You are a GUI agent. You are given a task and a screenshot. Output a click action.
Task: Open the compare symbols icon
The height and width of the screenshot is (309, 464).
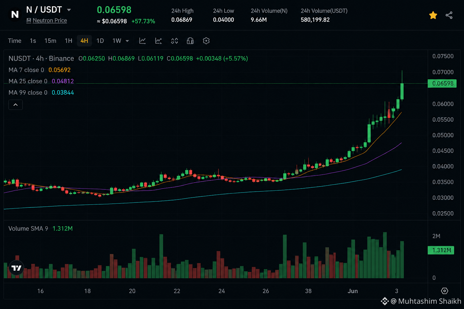tap(174, 41)
